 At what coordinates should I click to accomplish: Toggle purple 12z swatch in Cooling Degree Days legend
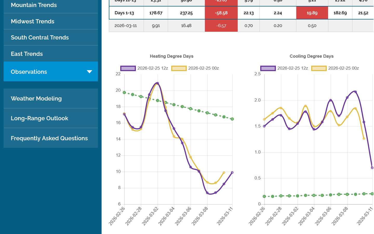268,68
